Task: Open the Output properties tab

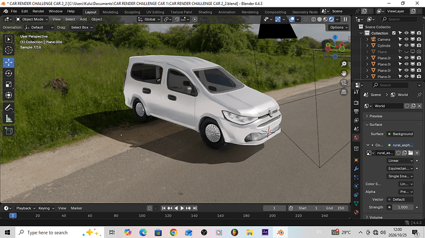Action: [x=356, y=111]
